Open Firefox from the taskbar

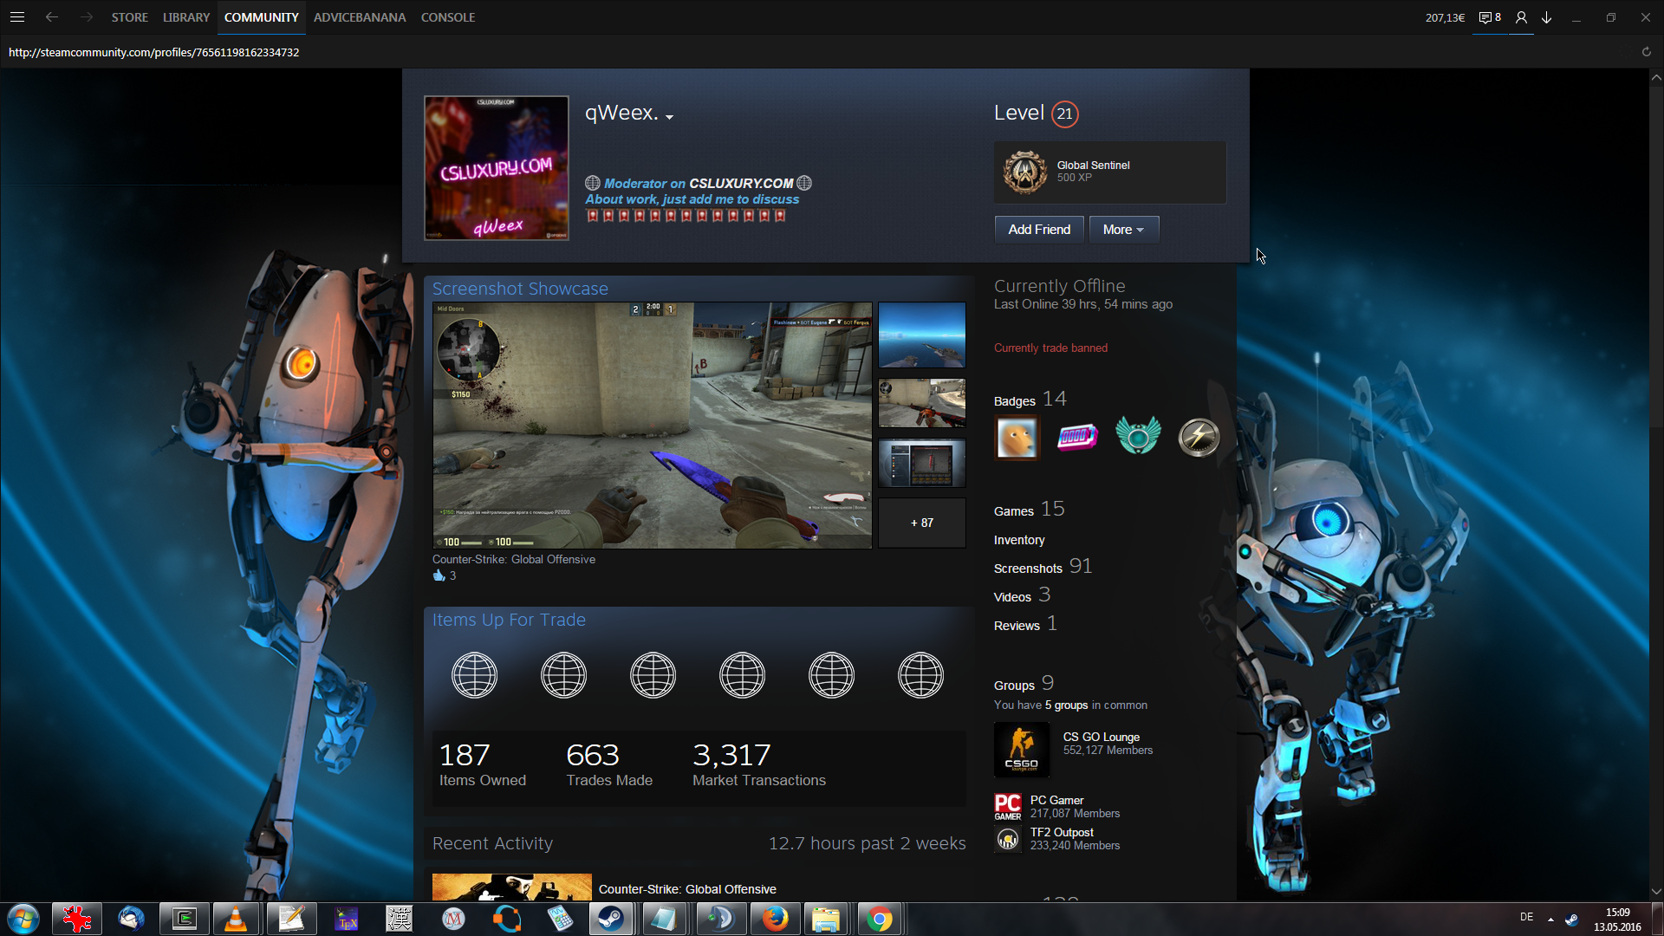[x=775, y=919]
